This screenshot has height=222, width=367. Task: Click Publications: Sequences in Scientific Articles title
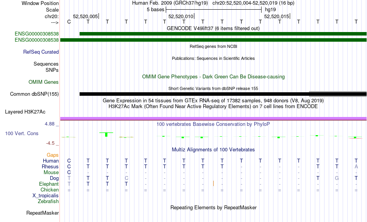click(x=213, y=58)
